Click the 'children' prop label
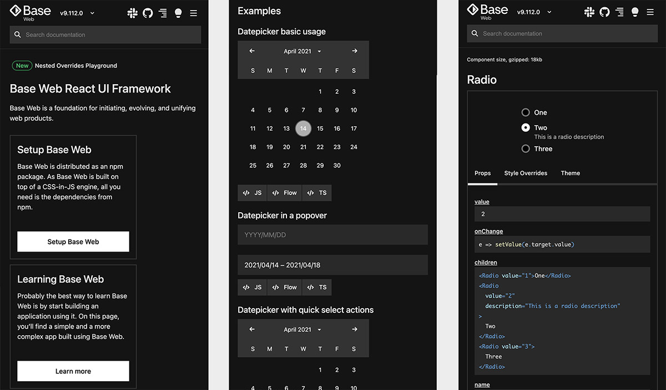Viewport: 666px width, 390px height. (x=486, y=262)
